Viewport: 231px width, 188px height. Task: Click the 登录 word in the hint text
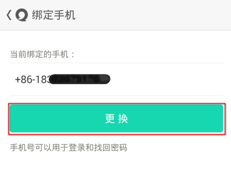(x=77, y=148)
